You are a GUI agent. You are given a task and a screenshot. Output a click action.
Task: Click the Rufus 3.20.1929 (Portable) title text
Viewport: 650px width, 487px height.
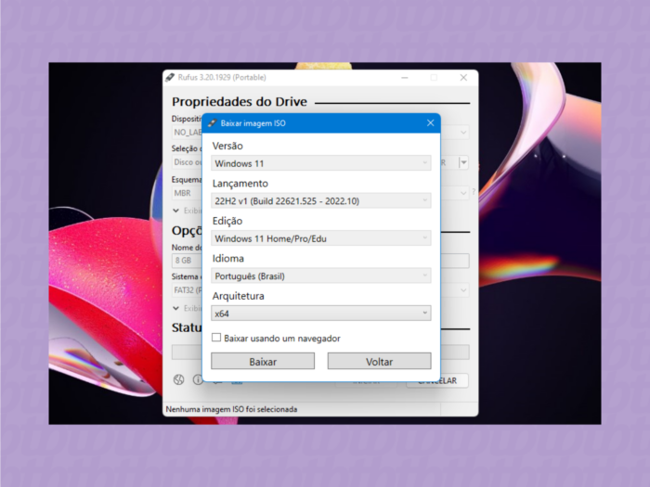pyautogui.click(x=222, y=77)
